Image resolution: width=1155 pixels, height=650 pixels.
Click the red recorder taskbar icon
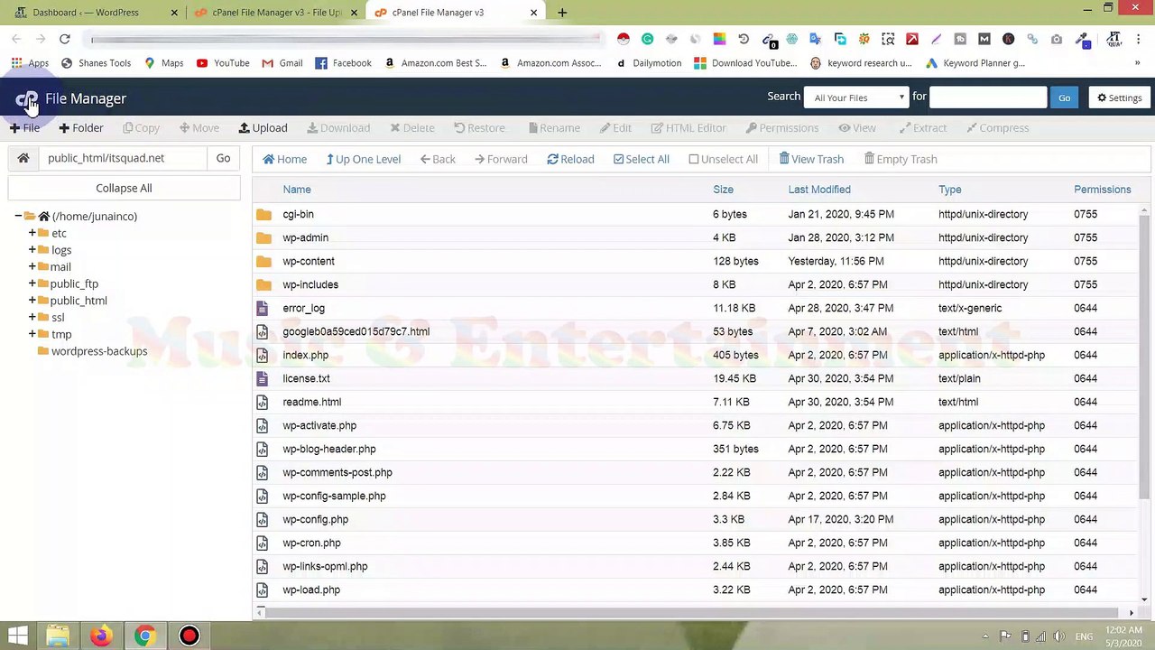[189, 636]
